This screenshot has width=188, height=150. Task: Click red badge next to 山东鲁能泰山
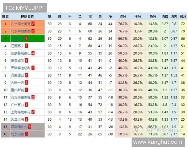tap(33, 53)
